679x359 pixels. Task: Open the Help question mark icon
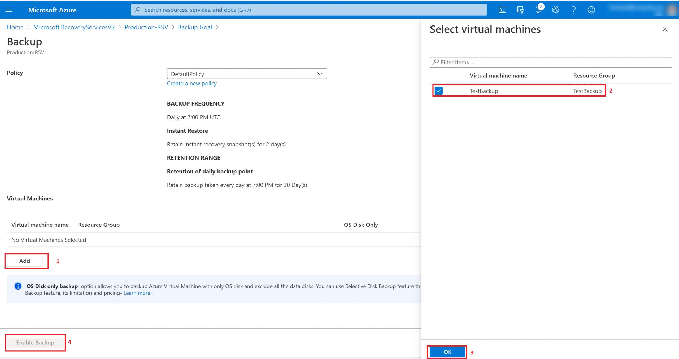coord(573,10)
